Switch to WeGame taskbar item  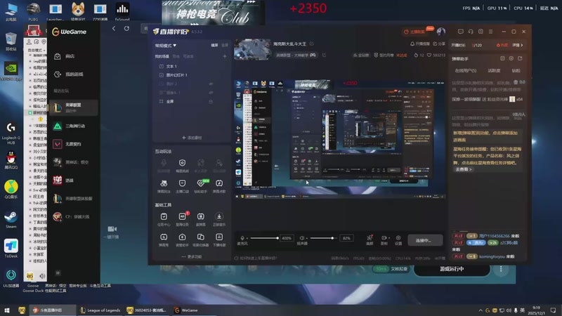pos(186,310)
